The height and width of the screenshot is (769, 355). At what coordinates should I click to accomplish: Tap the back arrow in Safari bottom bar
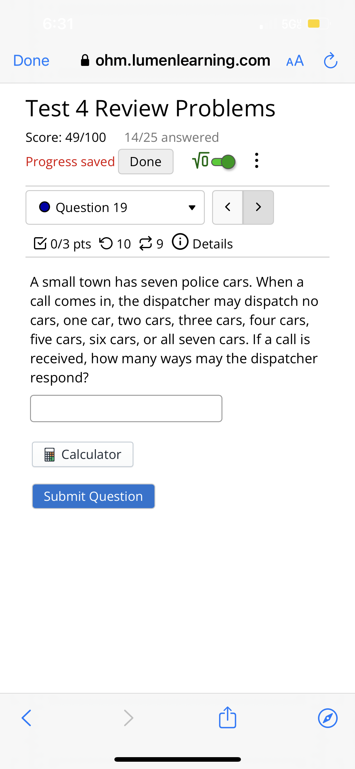[x=27, y=717]
